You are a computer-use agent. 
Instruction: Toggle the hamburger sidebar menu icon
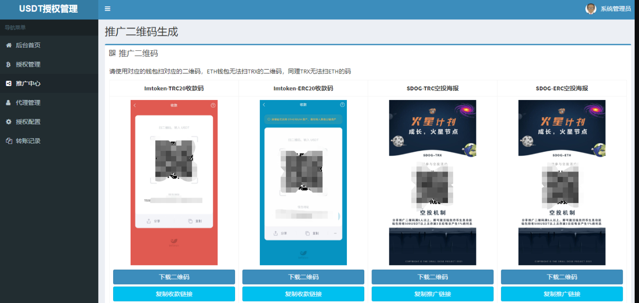tap(107, 9)
